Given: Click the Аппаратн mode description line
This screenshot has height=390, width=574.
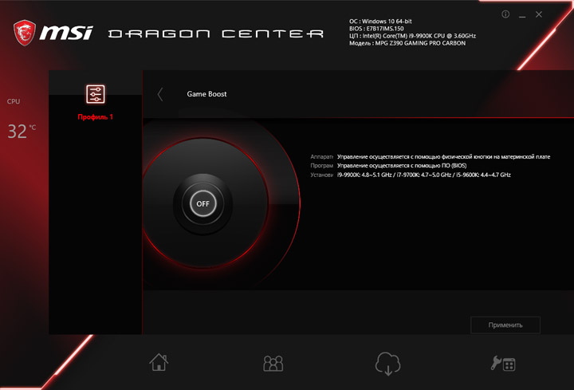Looking at the screenshot, I should tap(431, 157).
